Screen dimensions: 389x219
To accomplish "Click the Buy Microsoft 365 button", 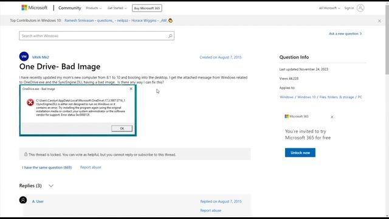I will [147, 8].
